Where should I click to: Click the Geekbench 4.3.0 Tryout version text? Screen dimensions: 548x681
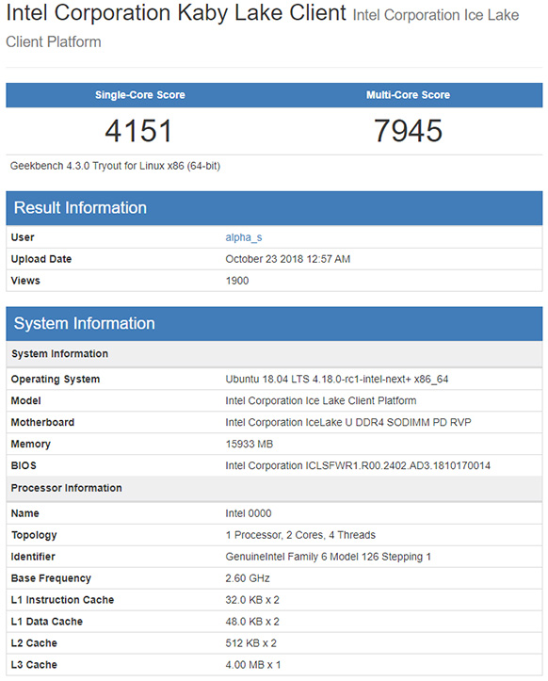point(115,166)
